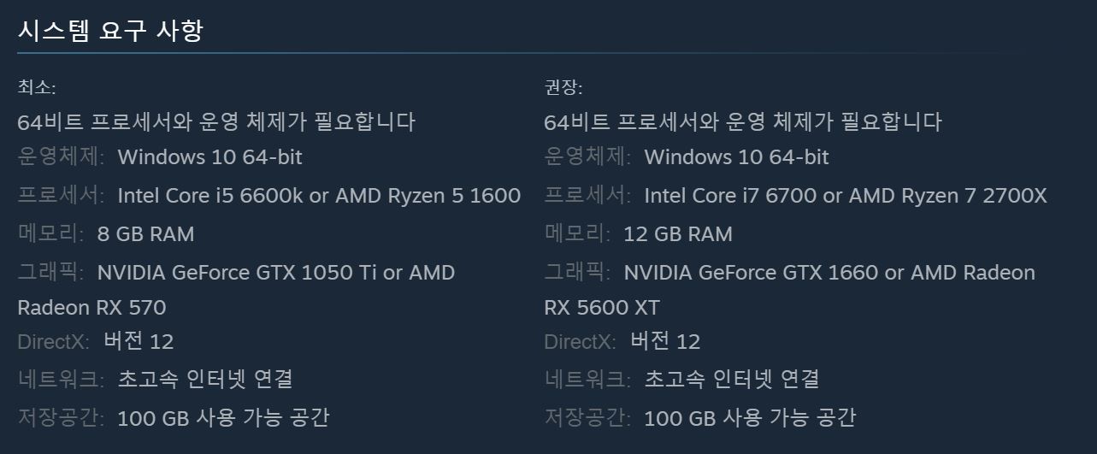Viewport: 1097px width, 454px height.
Task: Click 초고속 인터넷 연결 in the 권장 column
Action: (732, 379)
